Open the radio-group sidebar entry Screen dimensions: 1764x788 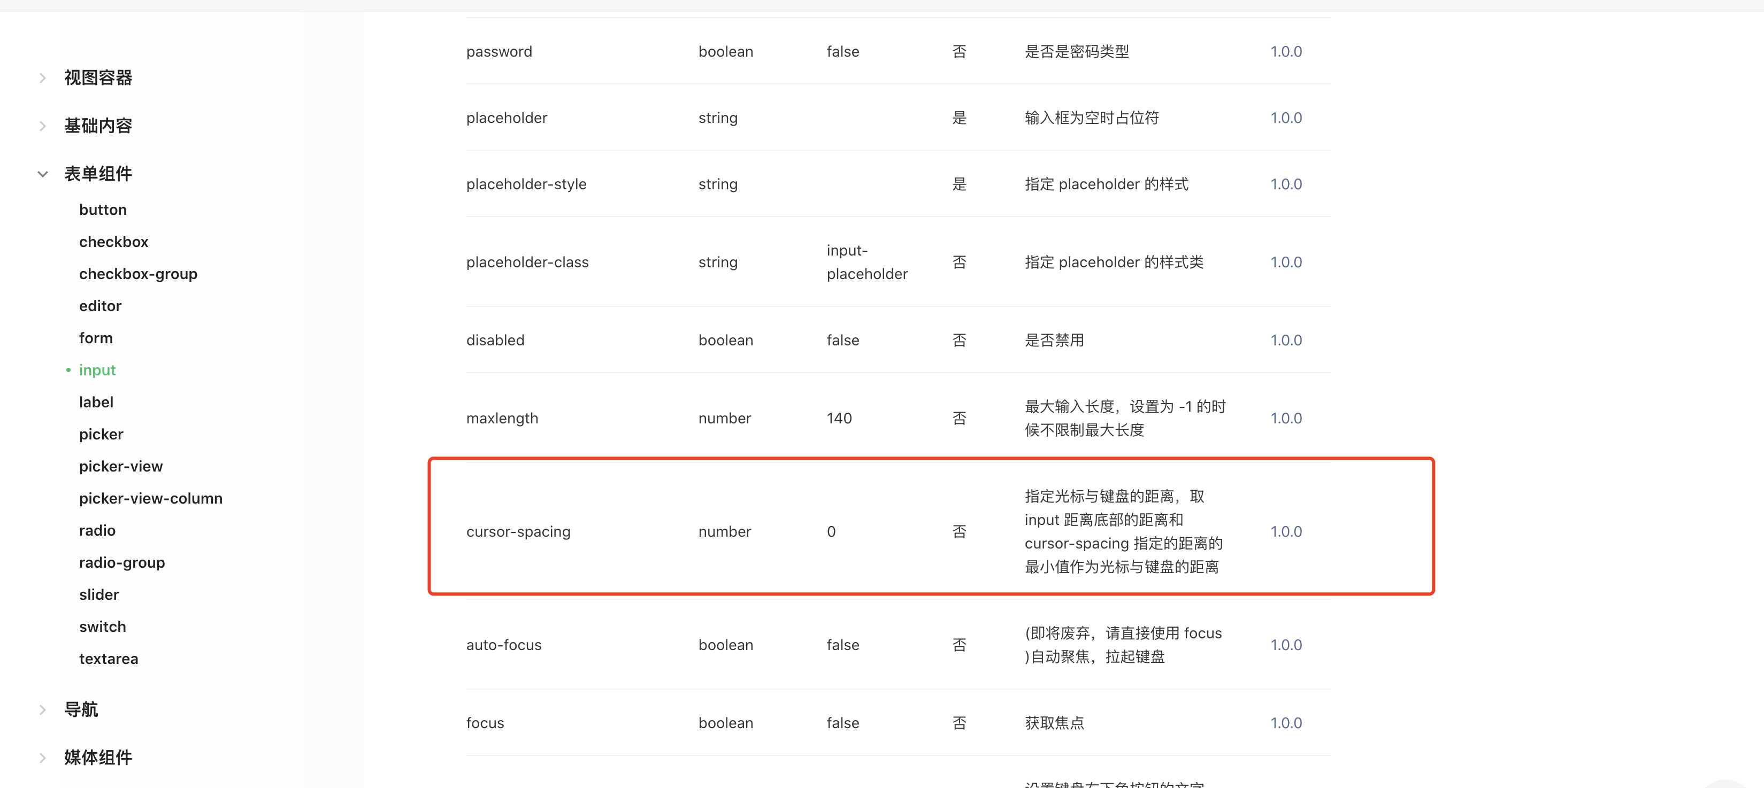(x=122, y=563)
